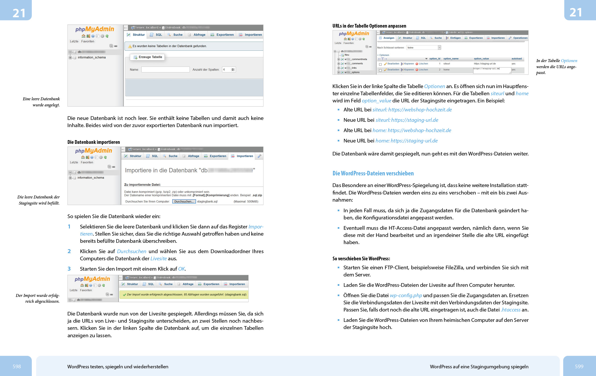Image resolution: width=596 pixels, height=376 pixels.
Task: Click the logout door icon in the 'Erzeuge Tabelle' screenshot
Action: 88,36
